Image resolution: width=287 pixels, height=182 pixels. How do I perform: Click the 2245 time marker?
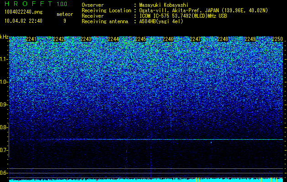pos(141,39)
